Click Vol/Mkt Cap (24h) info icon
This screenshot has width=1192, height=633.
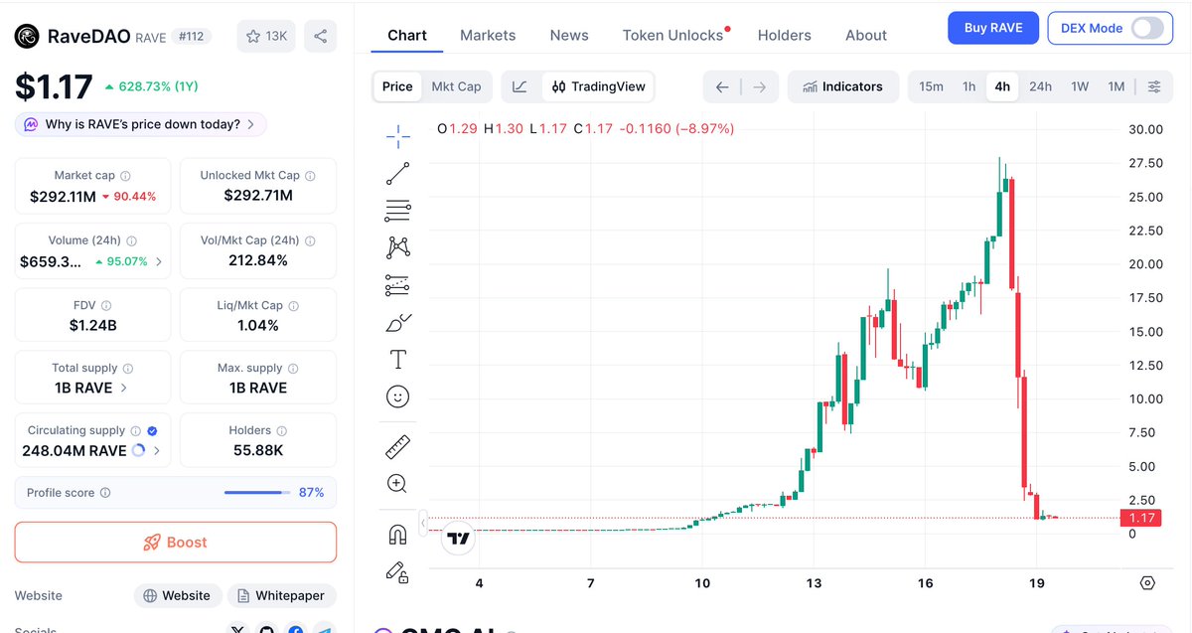(x=311, y=240)
